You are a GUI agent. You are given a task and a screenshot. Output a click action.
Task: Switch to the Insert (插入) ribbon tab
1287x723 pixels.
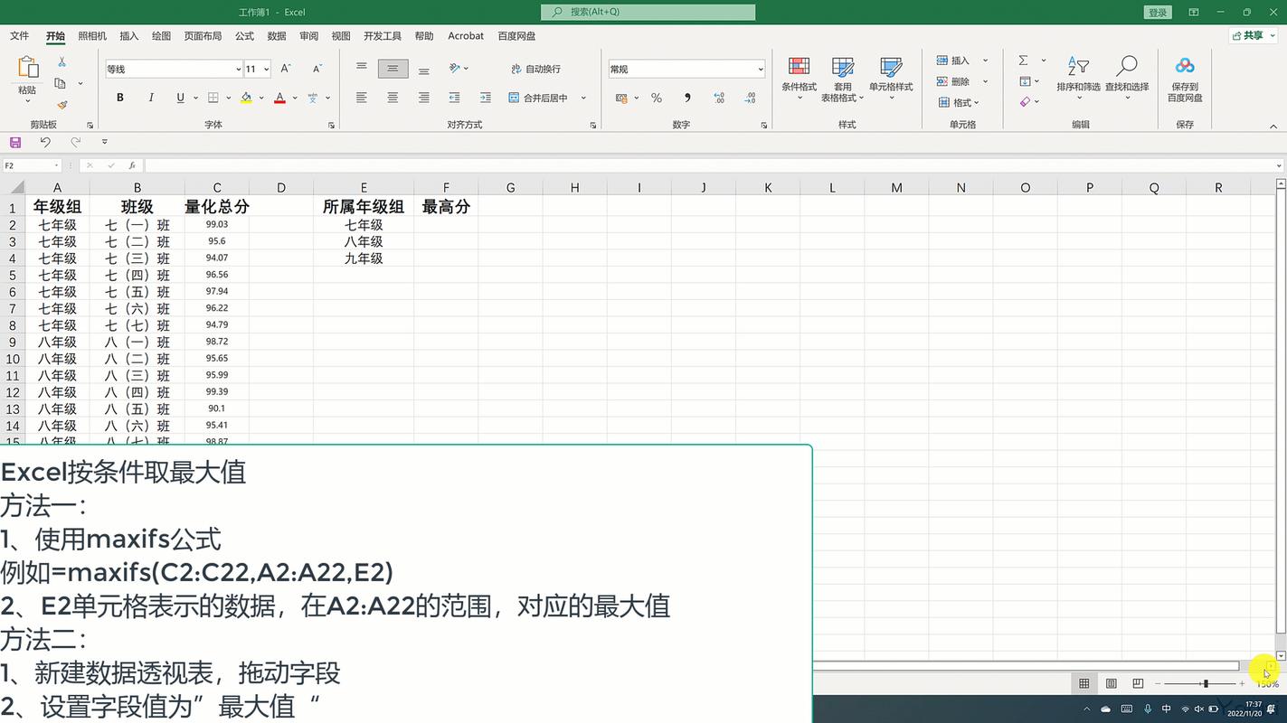(129, 36)
